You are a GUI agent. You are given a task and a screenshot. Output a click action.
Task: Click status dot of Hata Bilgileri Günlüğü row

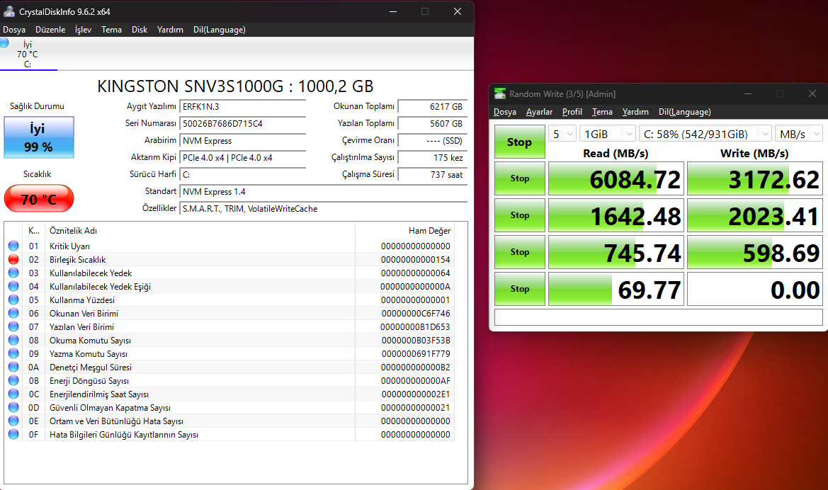13,434
